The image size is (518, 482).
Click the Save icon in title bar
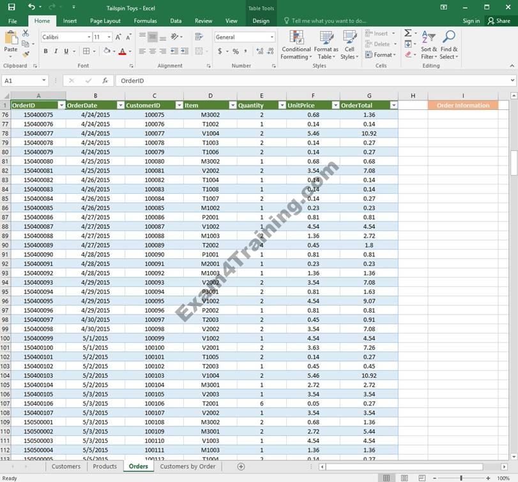(11, 7)
